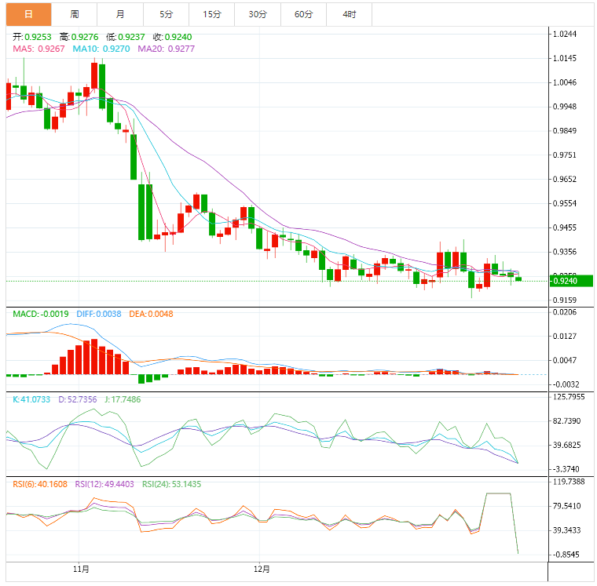Switch to the 月 monthly tab
597x586 pixels.
click(x=120, y=14)
